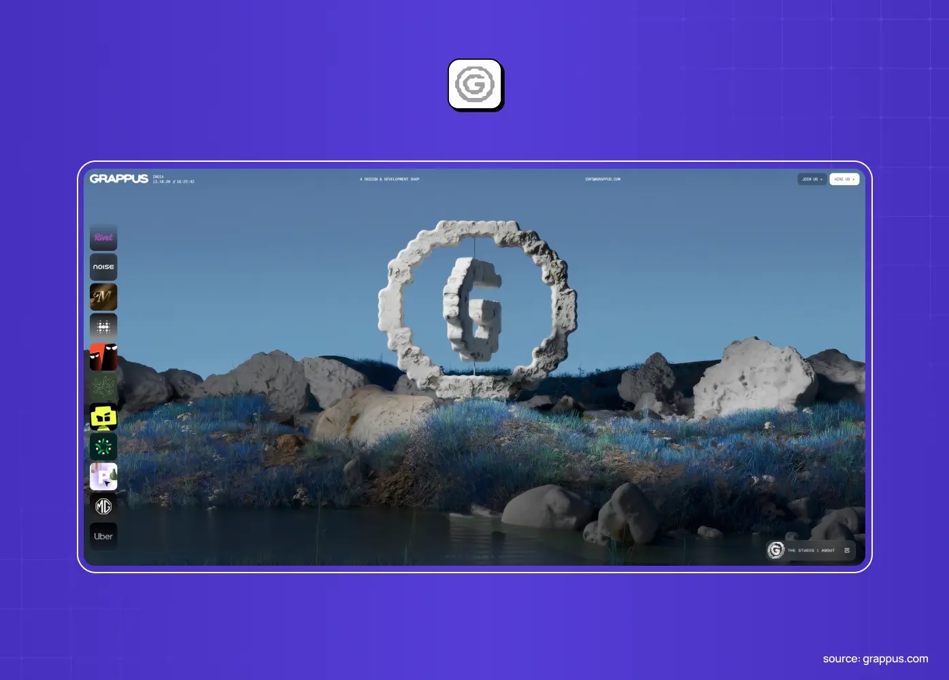949x680 pixels.
Task: Open the golden M monogram project icon
Action: (x=103, y=297)
